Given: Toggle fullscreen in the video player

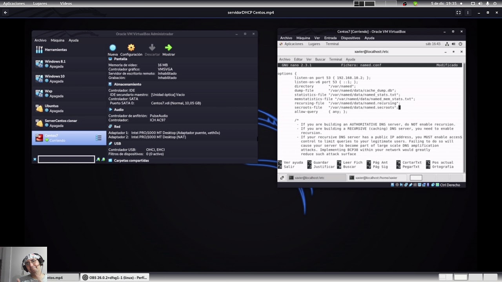Looking at the screenshot, I should [458, 13].
